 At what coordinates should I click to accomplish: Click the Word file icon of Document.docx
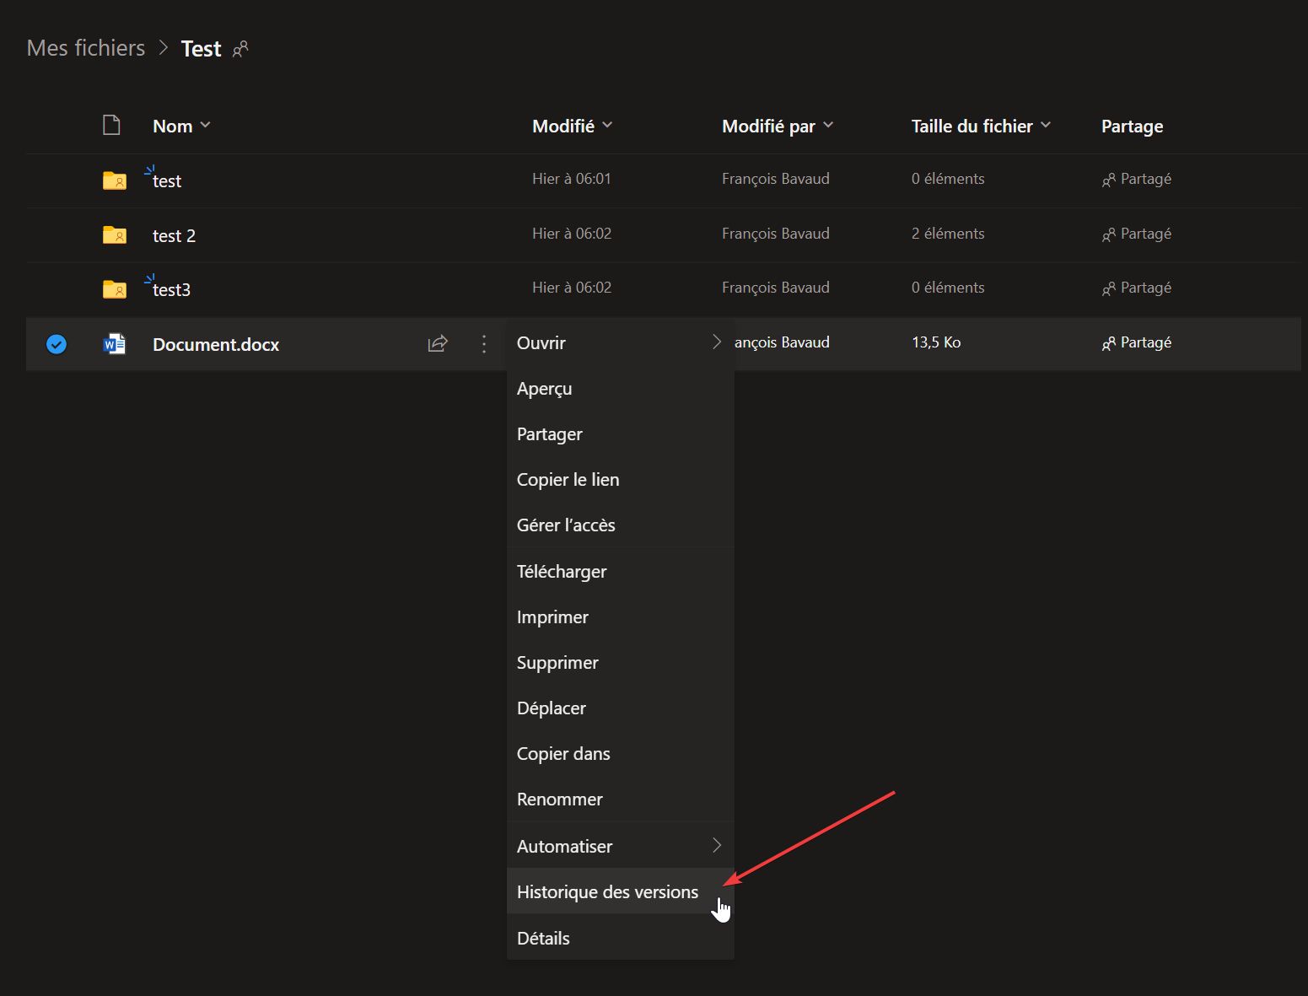(x=114, y=344)
